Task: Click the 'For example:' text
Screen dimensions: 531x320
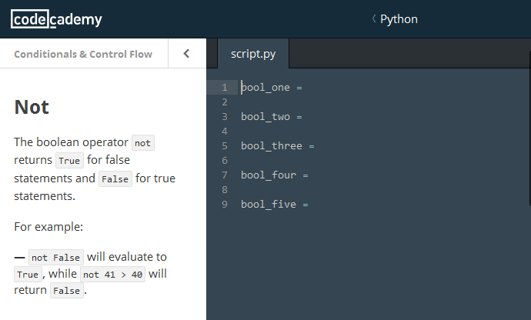Action: point(48,227)
